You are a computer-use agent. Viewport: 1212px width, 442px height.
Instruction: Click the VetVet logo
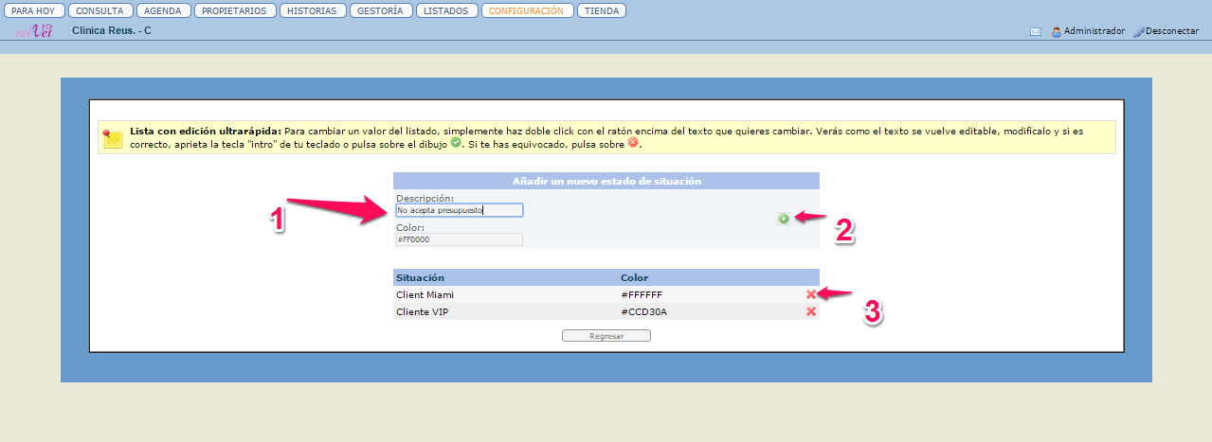click(x=33, y=30)
